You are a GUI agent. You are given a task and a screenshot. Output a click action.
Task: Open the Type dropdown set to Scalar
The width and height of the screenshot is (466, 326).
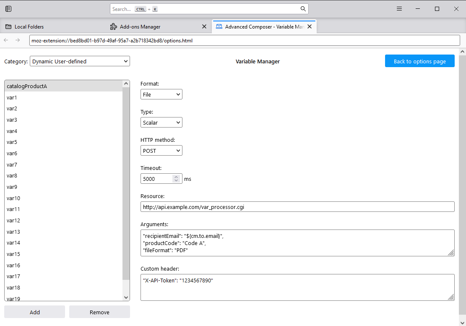[161, 123]
